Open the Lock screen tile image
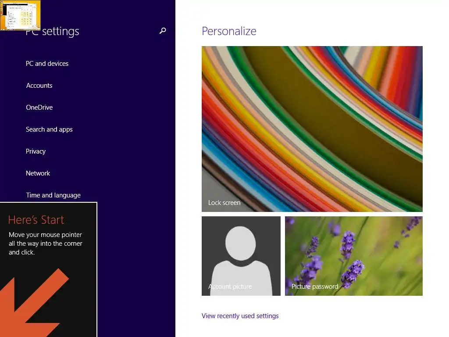Viewport: 449px width, 337px height. tap(312, 129)
